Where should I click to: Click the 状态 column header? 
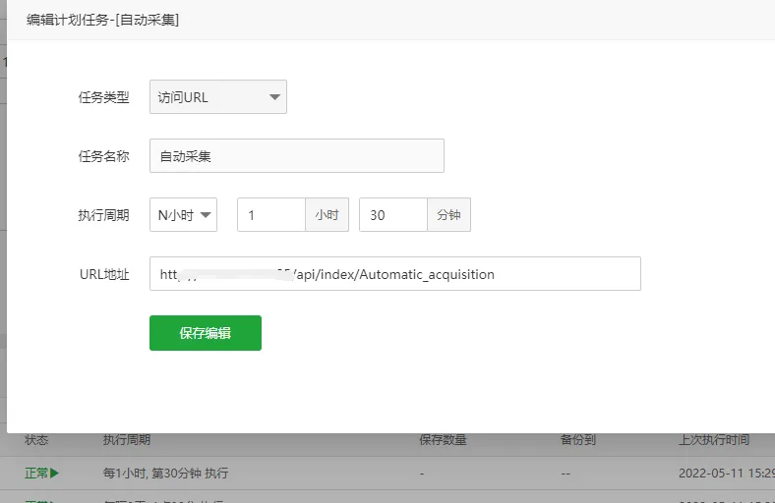point(36,439)
